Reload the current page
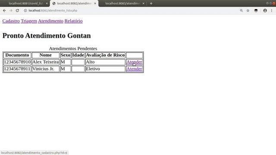 (x=17, y=10)
